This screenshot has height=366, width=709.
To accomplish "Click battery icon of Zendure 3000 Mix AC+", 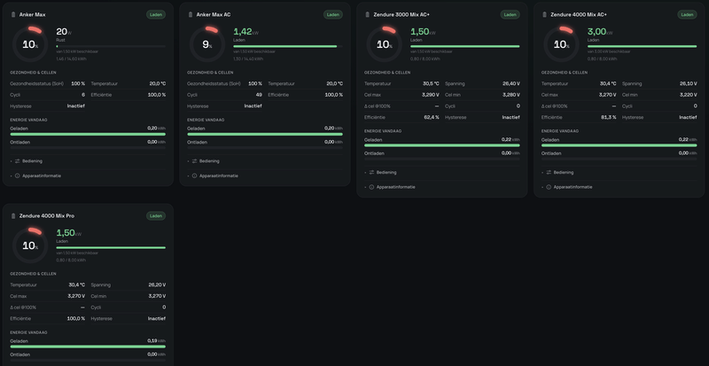I will point(368,14).
